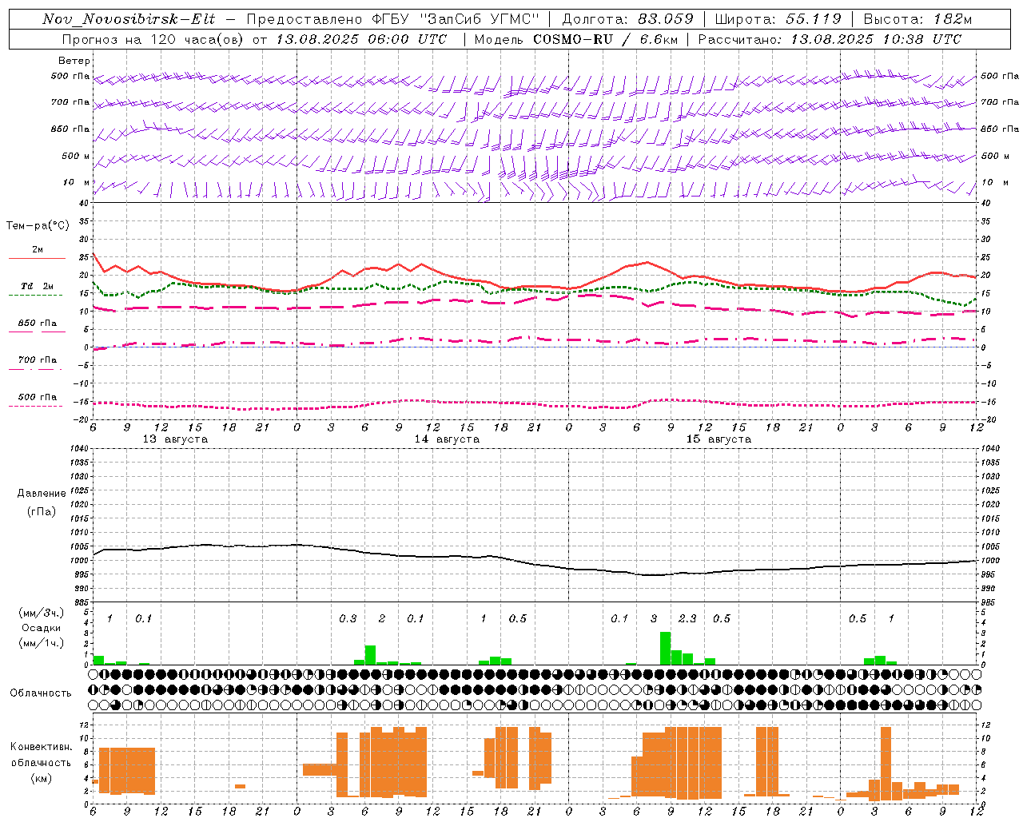Screen dimensions: 1023x818
Task: Click the 2.3 precipitation value
Action: [687, 619]
